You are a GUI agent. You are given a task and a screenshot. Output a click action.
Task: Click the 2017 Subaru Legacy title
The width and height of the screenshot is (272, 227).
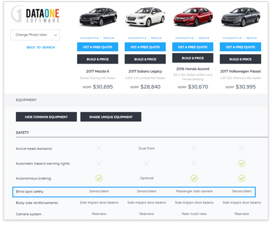point(145,71)
